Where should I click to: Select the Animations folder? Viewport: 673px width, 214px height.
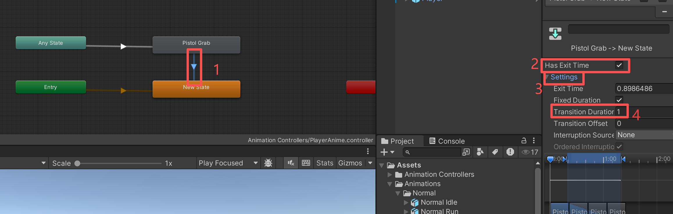coord(423,184)
